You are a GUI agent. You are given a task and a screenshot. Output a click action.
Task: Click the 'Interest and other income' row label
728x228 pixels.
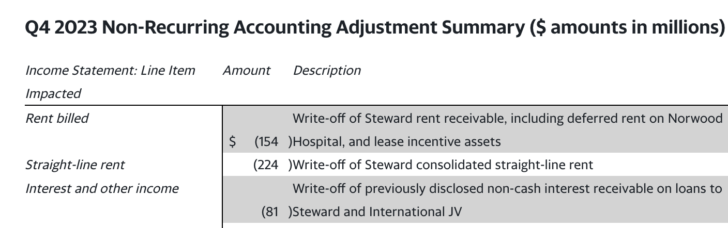tap(102, 188)
